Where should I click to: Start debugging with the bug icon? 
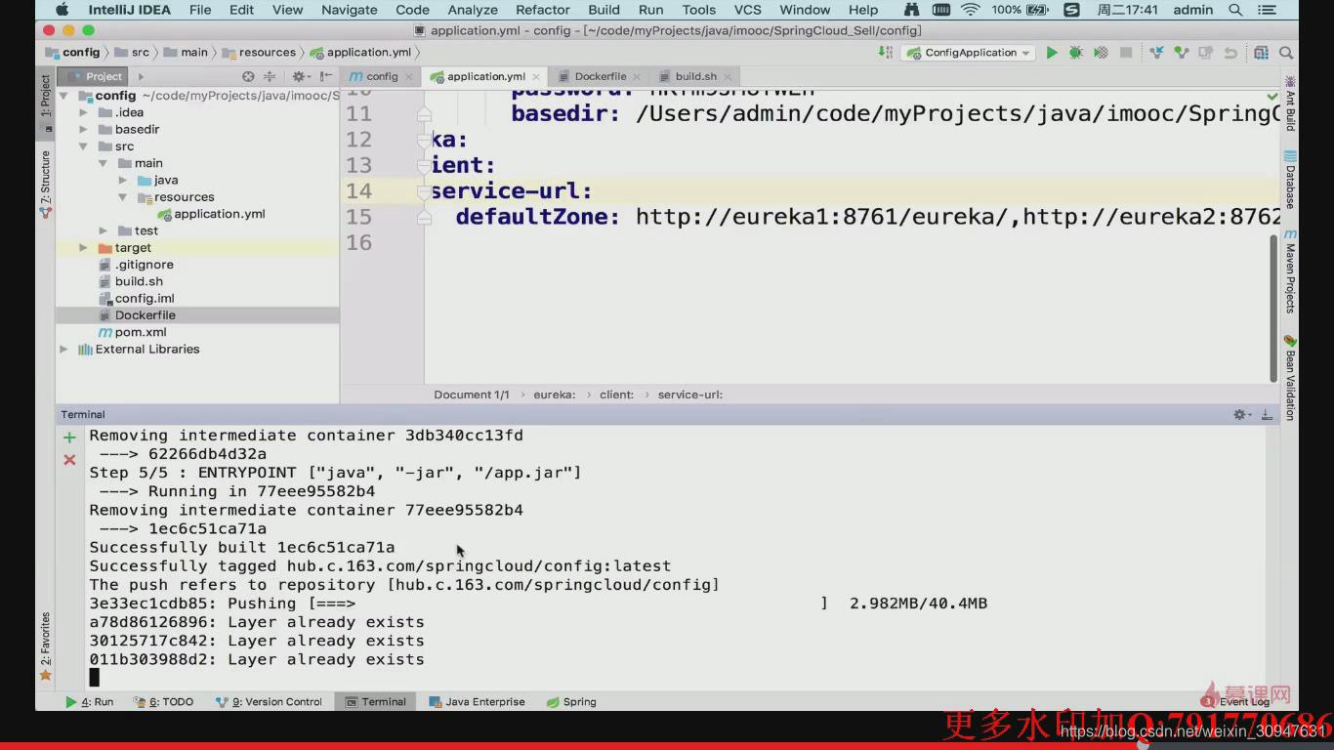[x=1076, y=53]
